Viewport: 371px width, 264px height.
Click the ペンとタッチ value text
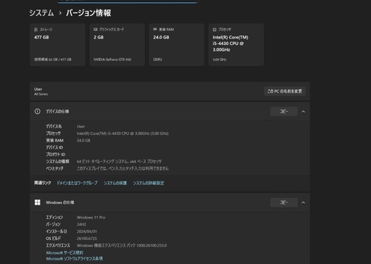(122, 168)
